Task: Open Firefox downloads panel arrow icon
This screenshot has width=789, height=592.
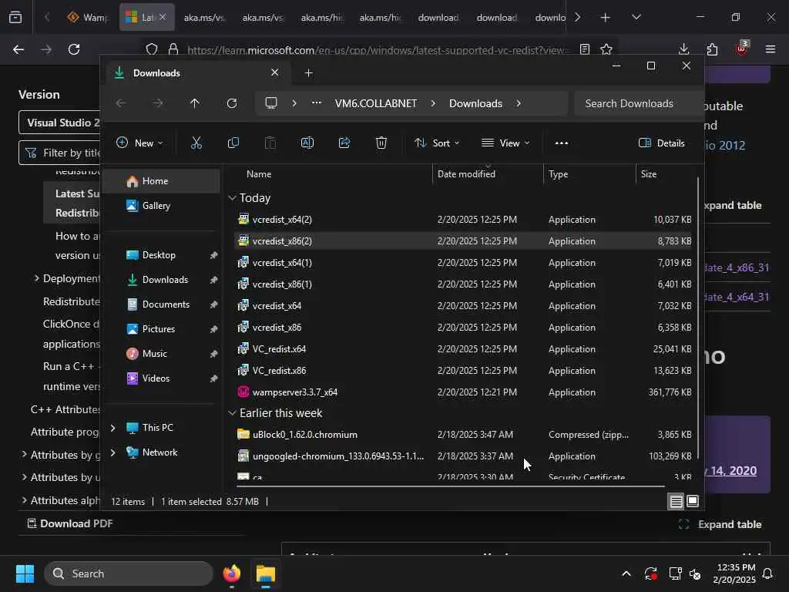Action: tap(683, 49)
